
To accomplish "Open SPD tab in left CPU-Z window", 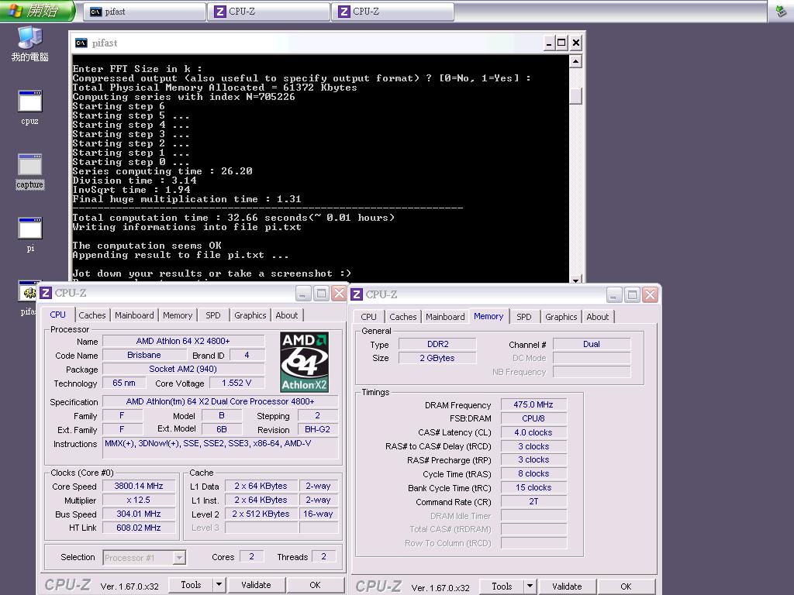I will [213, 315].
